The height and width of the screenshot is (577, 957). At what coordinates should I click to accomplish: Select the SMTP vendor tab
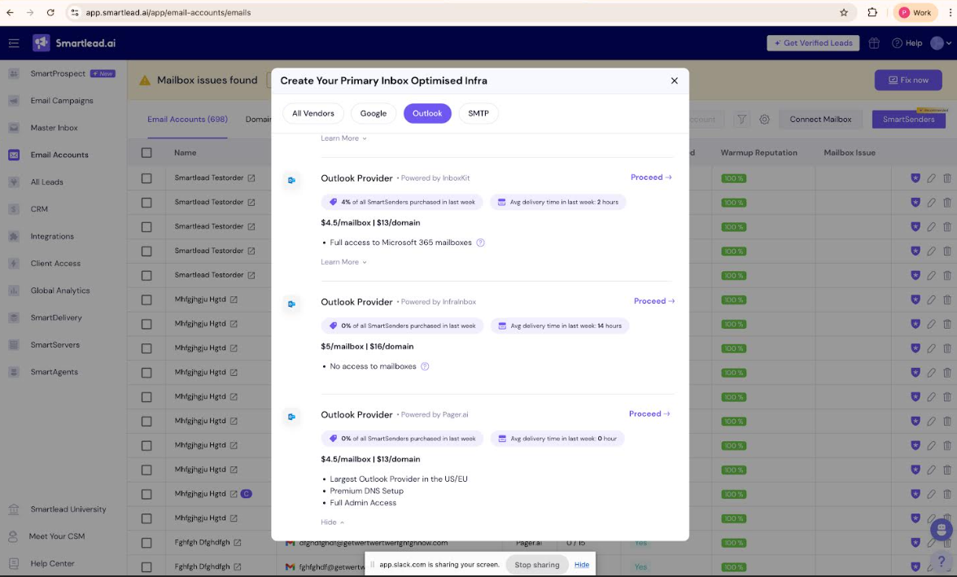(x=478, y=113)
